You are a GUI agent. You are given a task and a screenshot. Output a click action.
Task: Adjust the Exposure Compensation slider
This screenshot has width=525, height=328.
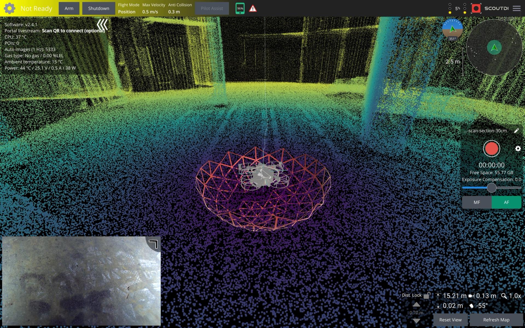[x=491, y=188]
